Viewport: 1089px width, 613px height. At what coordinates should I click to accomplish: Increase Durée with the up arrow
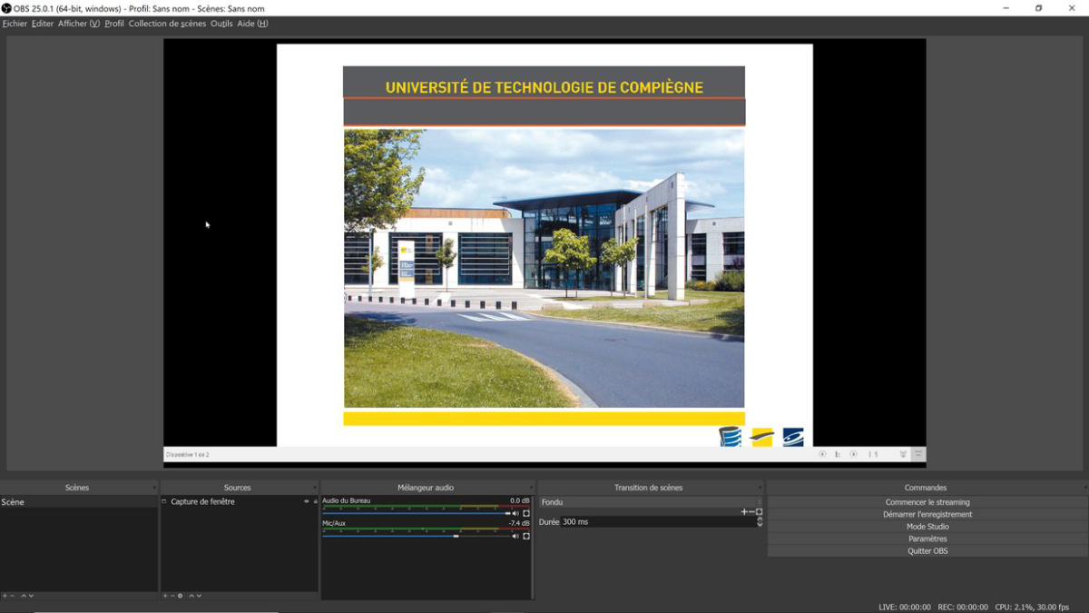click(760, 519)
